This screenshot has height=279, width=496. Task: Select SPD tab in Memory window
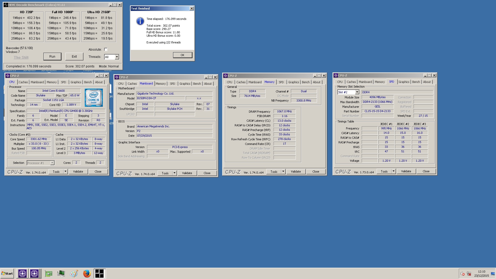(281, 82)
